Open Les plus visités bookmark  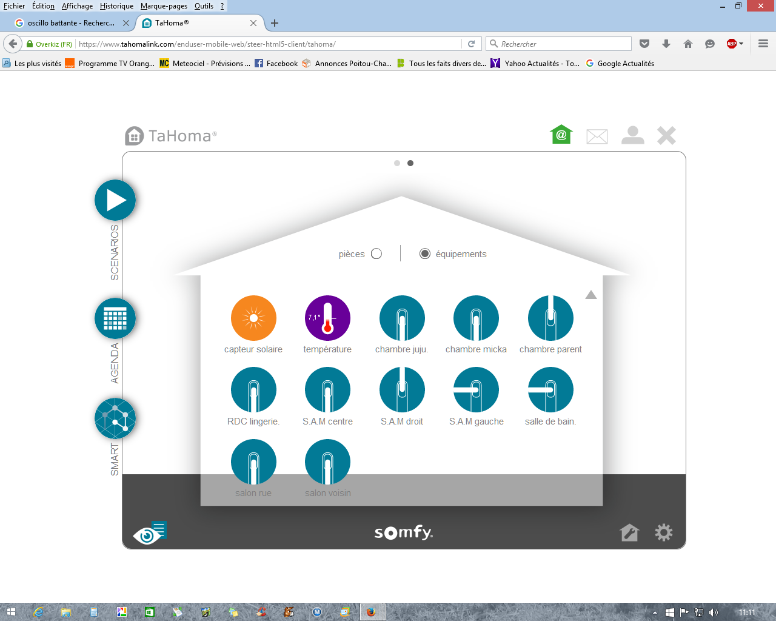(x=32, y=63)
